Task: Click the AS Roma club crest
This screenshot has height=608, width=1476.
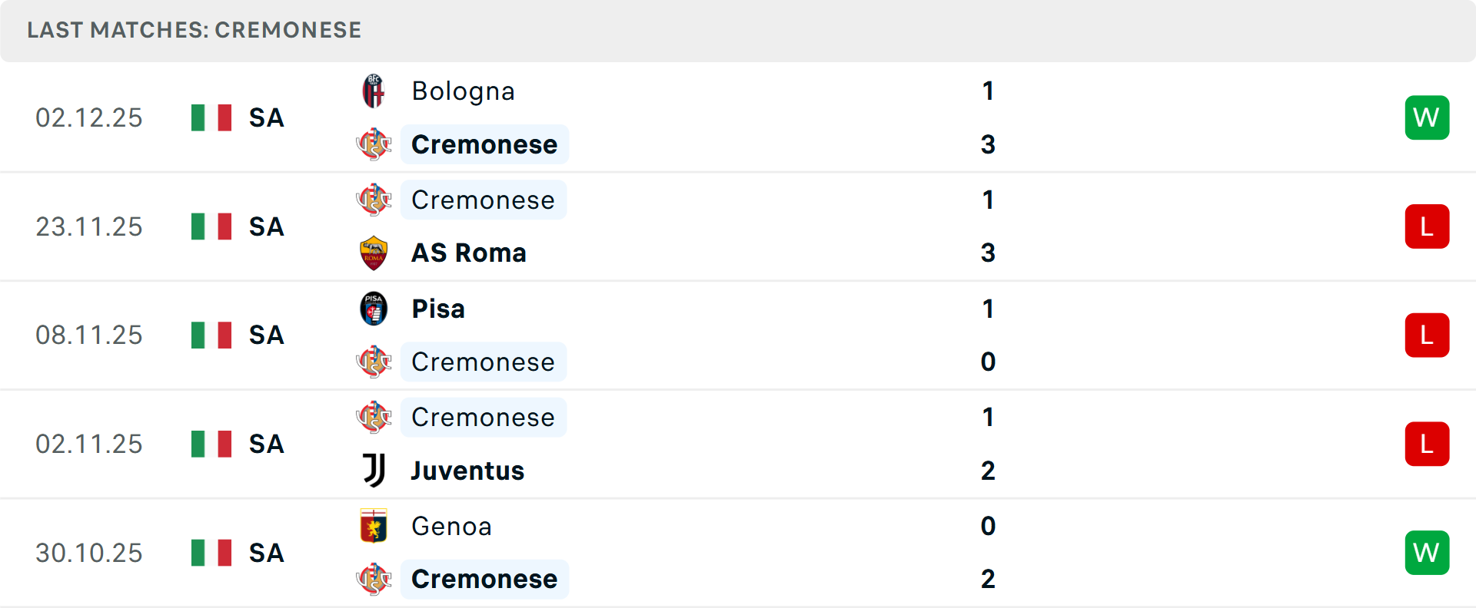Action: pyautogui.click(x=374, y=253)
